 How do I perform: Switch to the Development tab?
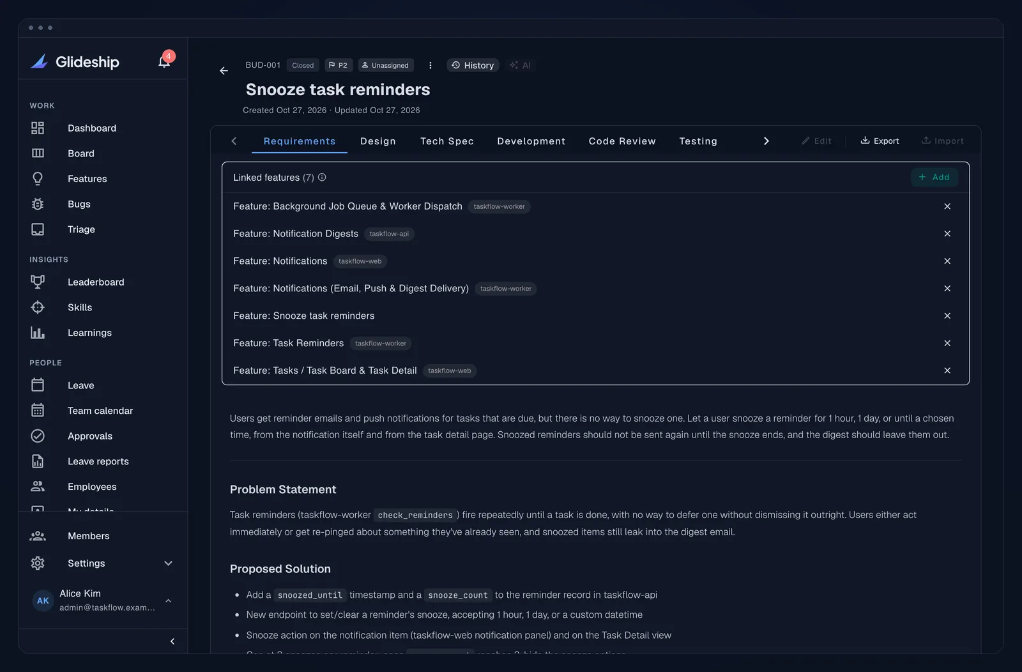pos(531,141)
